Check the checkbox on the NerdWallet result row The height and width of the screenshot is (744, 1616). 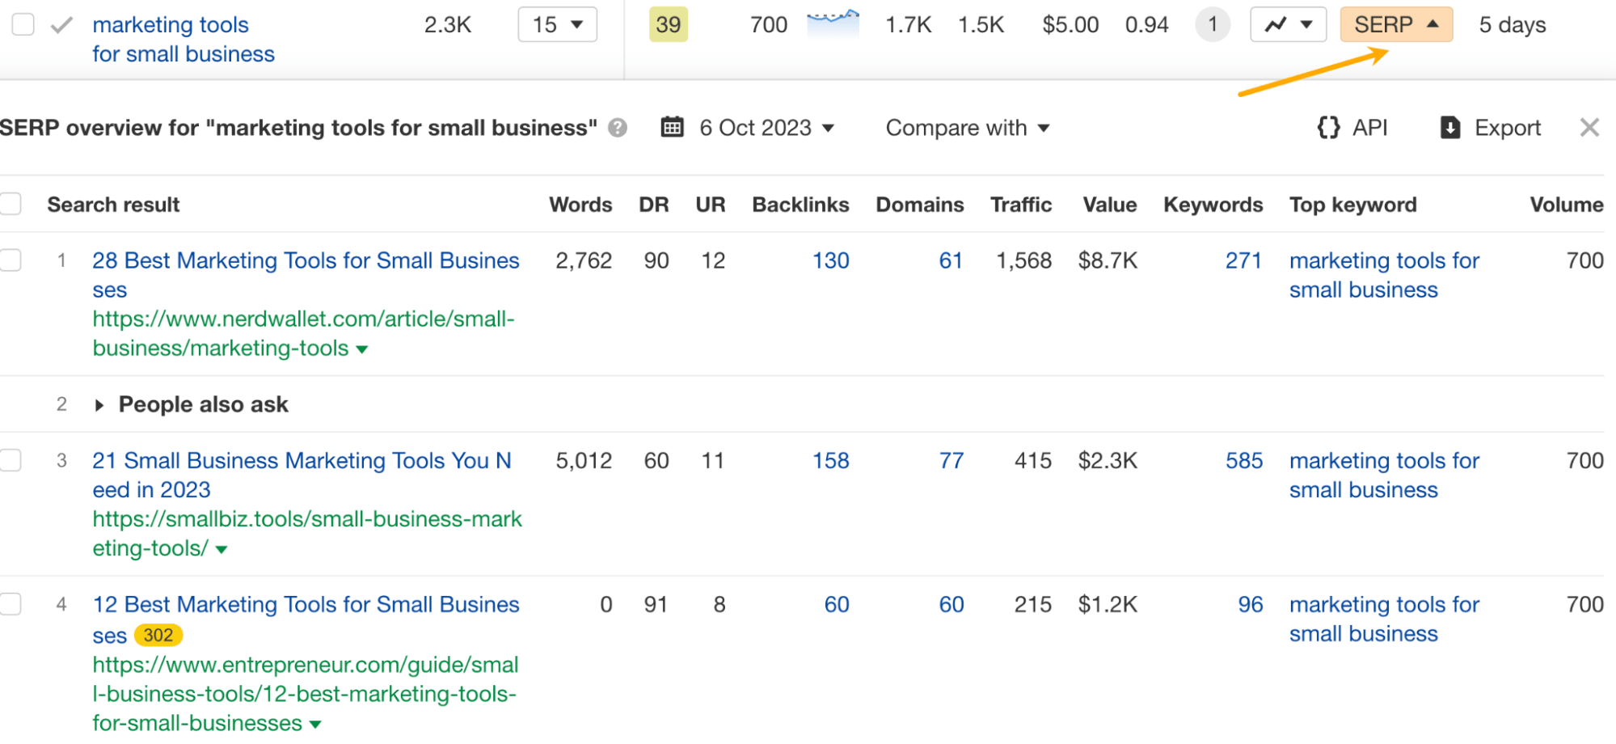(11, 260)
